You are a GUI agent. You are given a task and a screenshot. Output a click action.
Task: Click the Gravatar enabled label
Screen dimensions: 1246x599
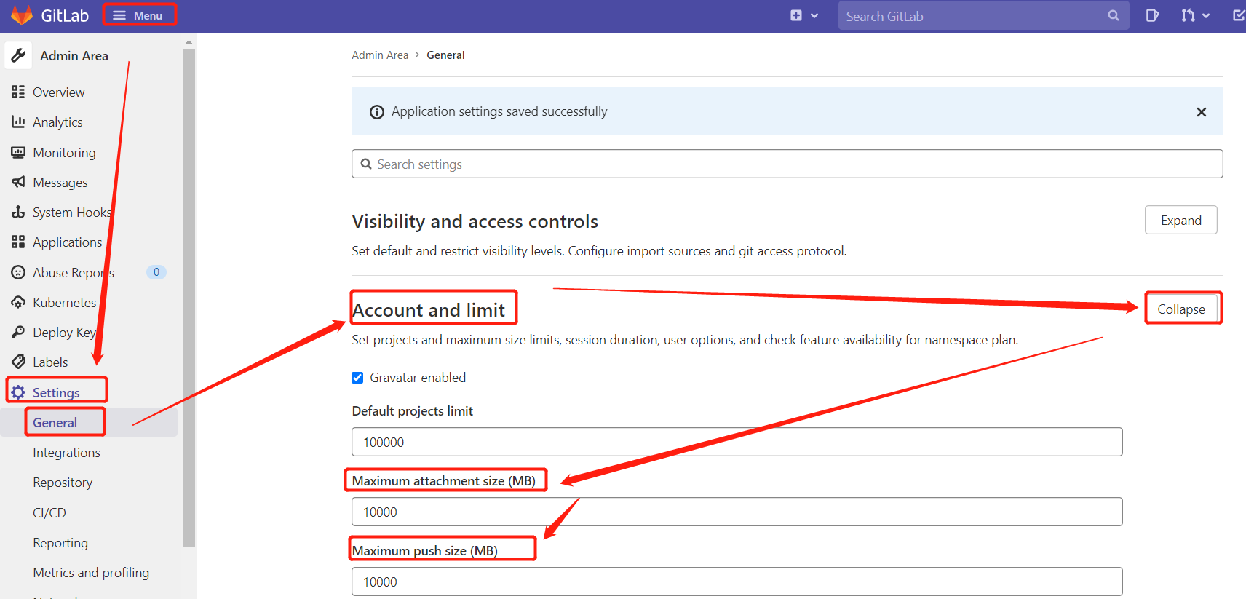418,378
